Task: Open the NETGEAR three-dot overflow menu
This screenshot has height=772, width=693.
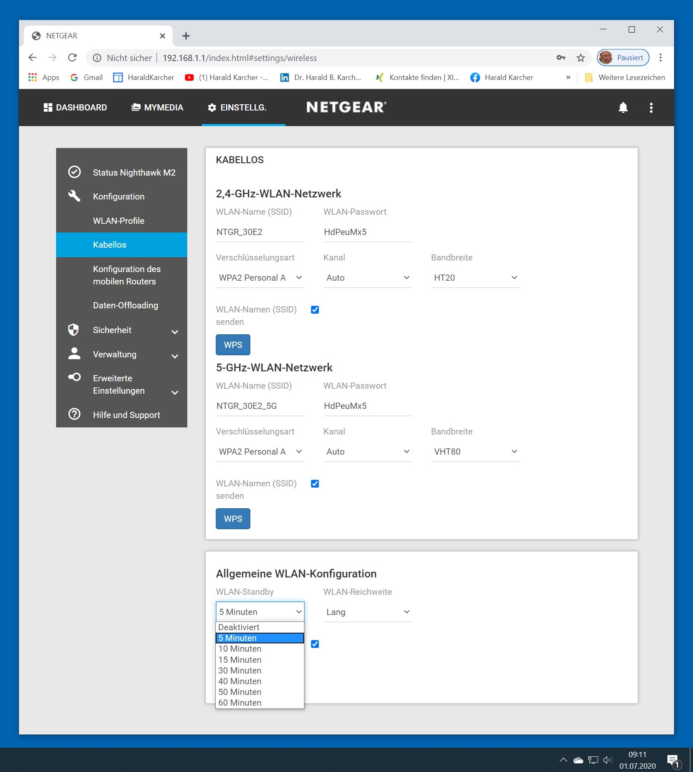Action: coord(651,108)
